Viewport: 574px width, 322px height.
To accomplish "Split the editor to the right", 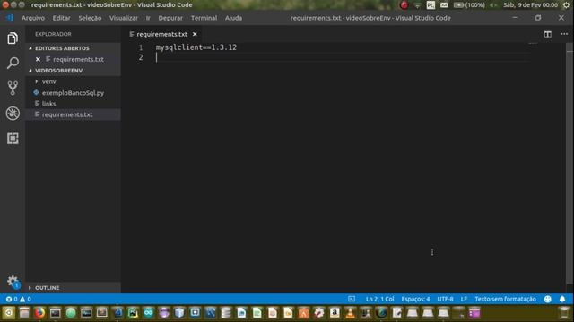I will pos(547,34).
